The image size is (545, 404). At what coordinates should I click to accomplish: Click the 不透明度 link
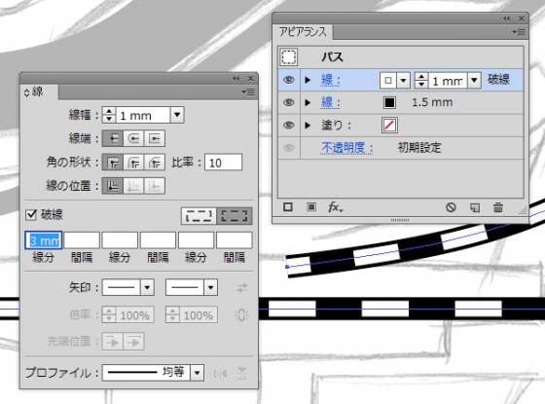pyautogui.click(x=346, y=148)
